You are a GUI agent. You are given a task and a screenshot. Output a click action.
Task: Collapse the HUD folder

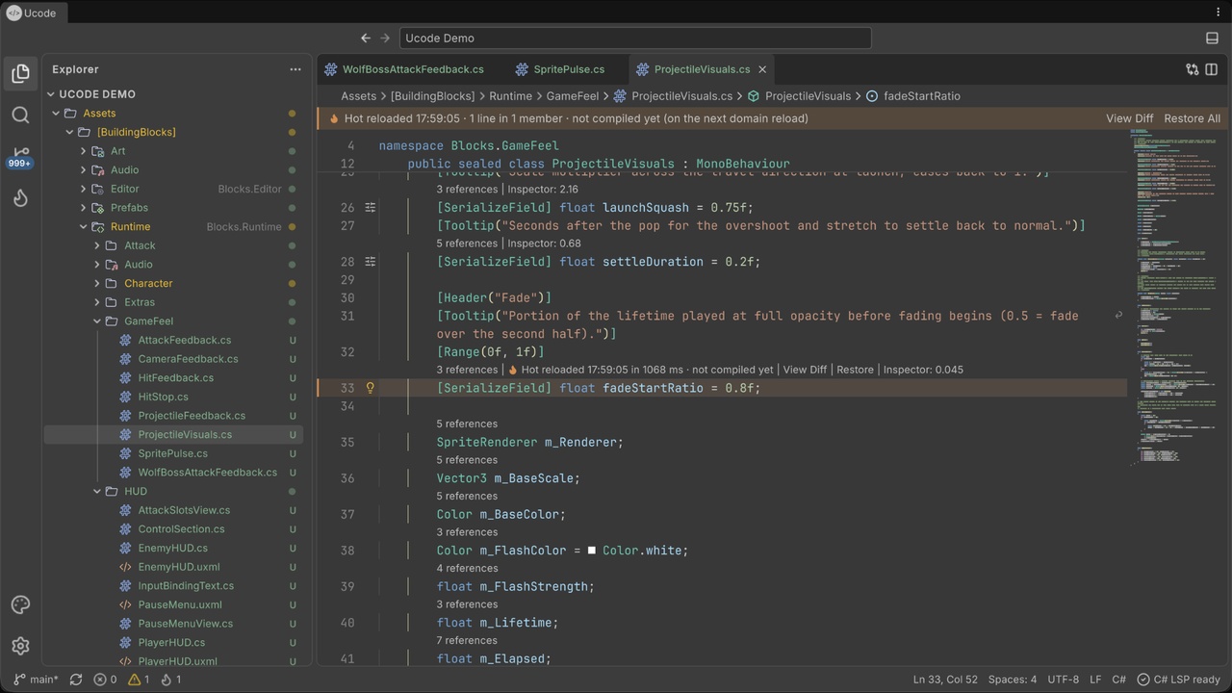(x=97, y=491)
